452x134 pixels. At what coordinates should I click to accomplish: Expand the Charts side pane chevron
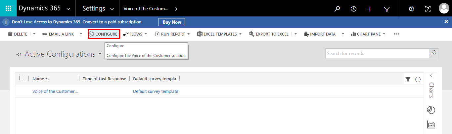(431, 76)
